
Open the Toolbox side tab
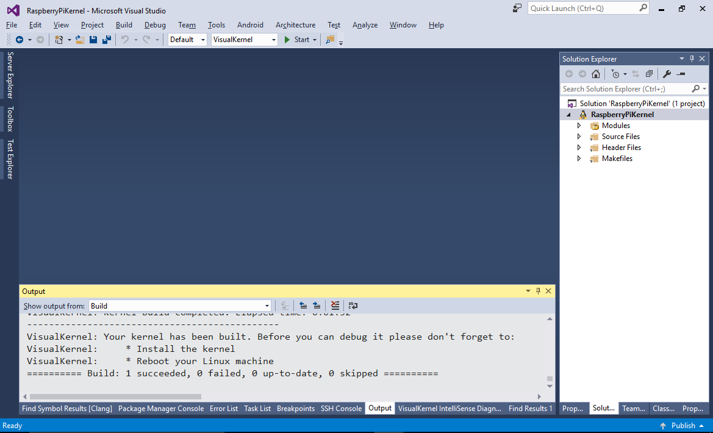(x=10, y=119)
